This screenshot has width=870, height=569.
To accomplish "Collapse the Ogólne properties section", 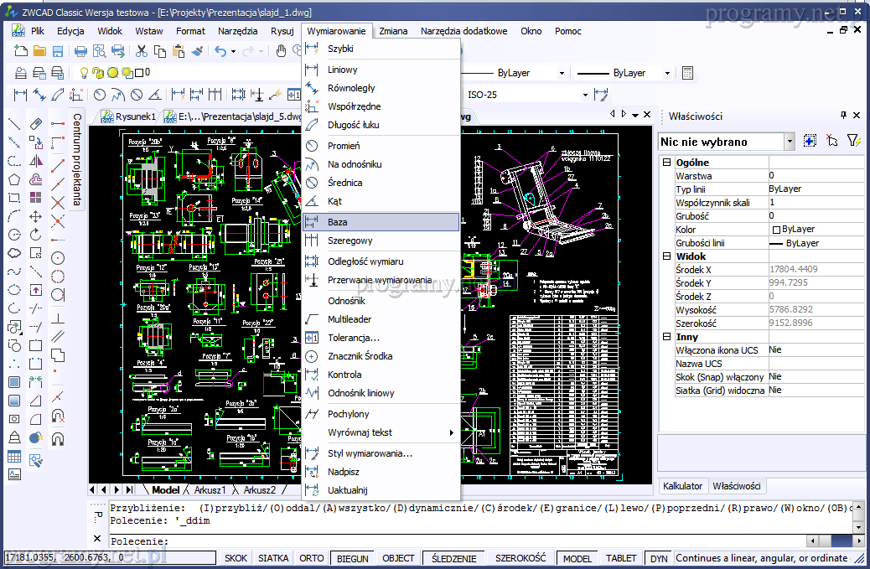I will [x=666, y=163].
